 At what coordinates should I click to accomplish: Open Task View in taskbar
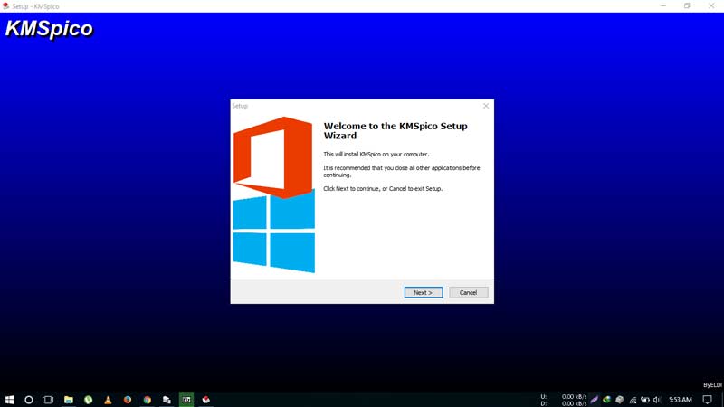[x=48, y=400]
